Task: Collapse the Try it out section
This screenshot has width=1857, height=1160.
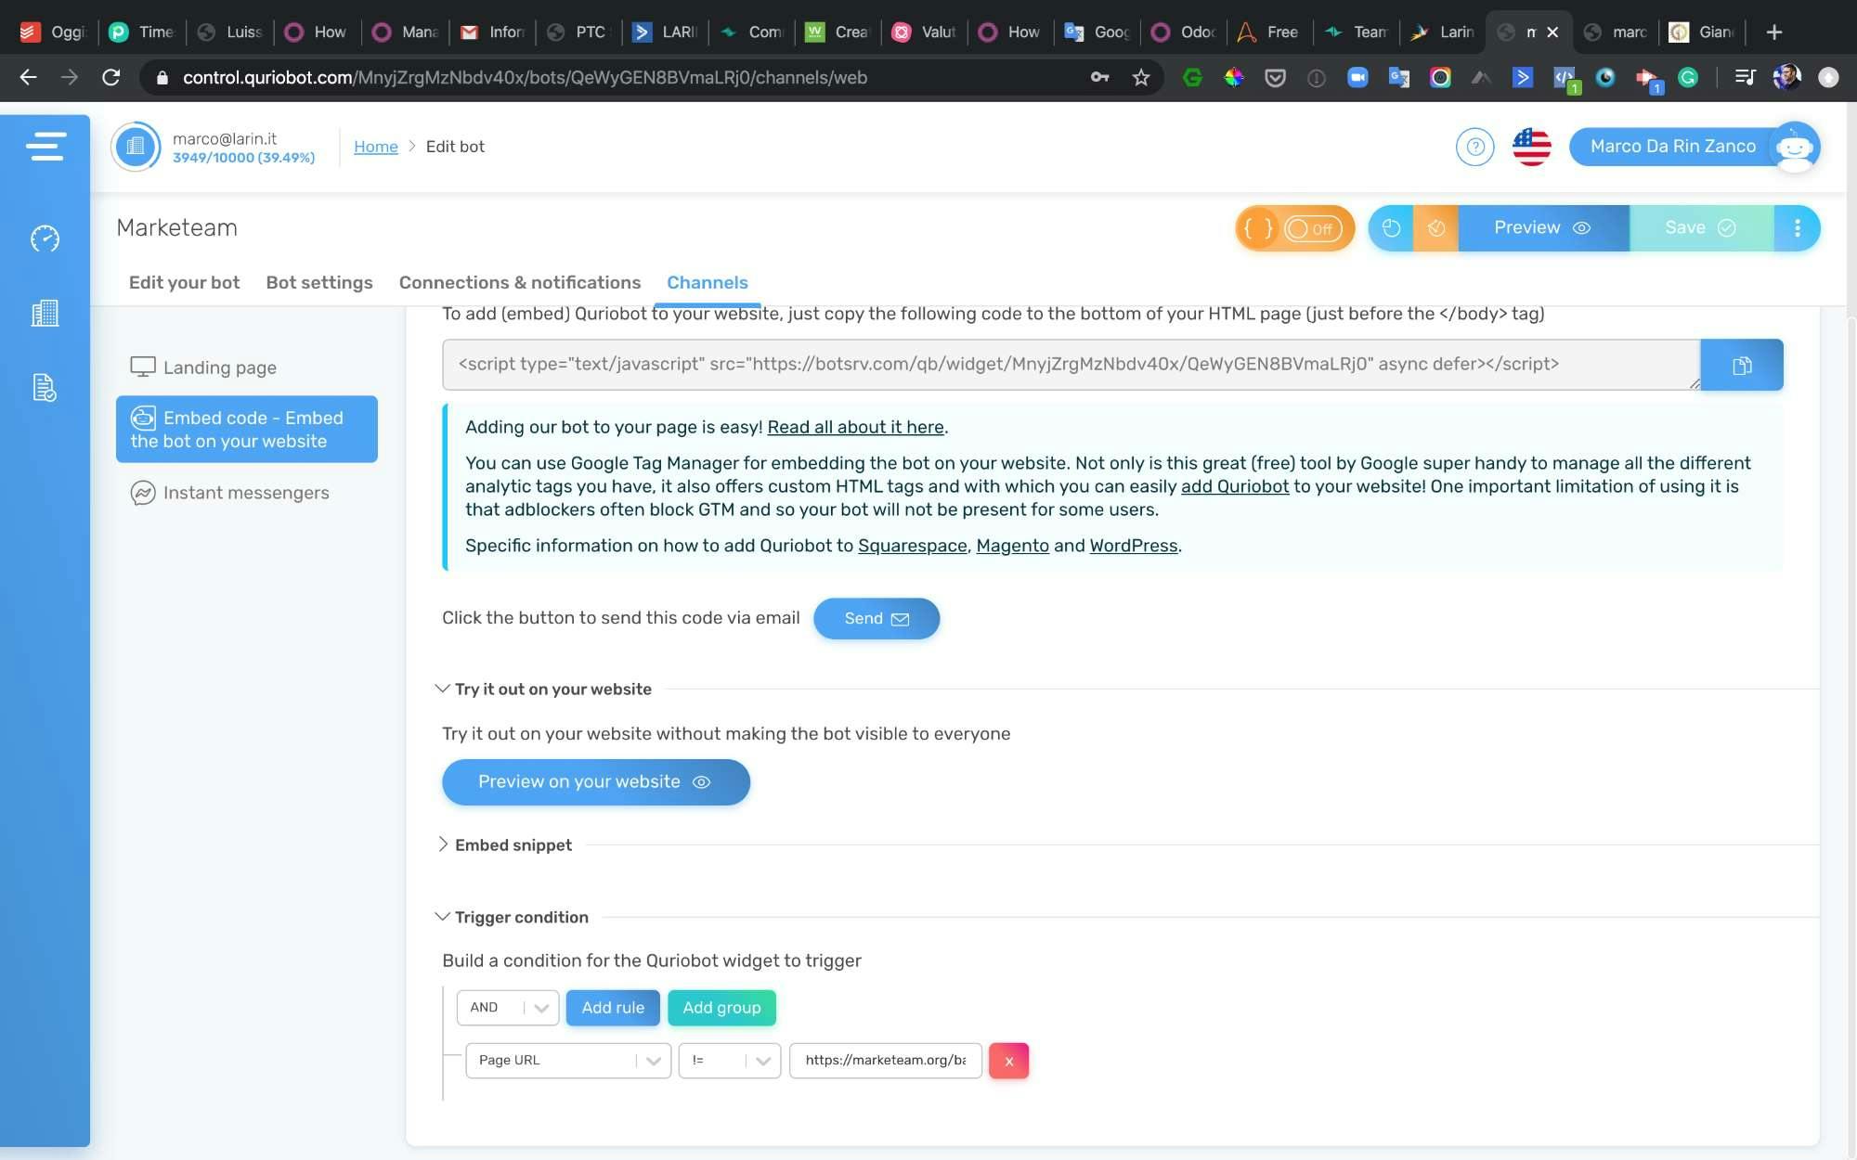Action: pos(443,689)
